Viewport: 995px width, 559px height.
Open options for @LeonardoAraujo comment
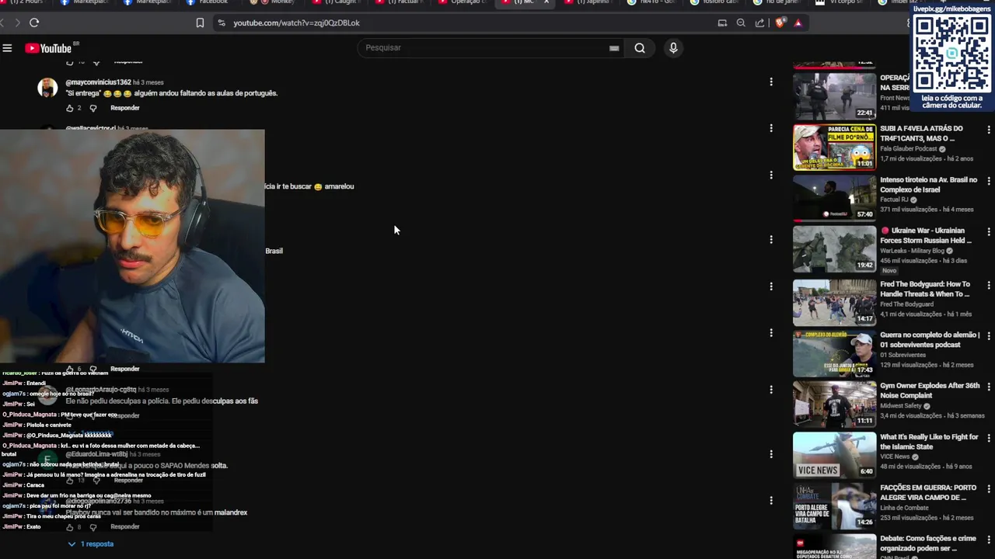coord(771,390)
